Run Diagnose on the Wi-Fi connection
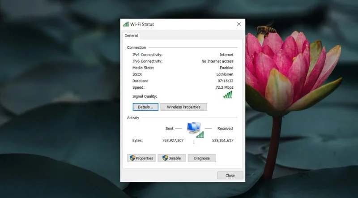 (x=202, y=158)
